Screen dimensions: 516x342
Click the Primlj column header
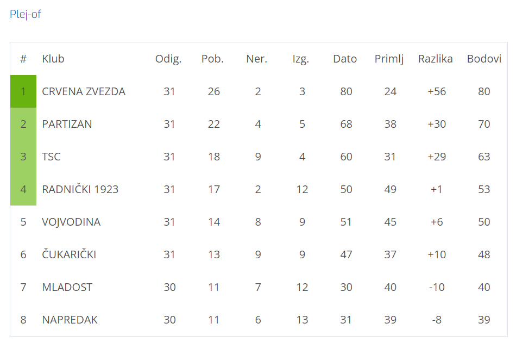(x=389, y=59)
